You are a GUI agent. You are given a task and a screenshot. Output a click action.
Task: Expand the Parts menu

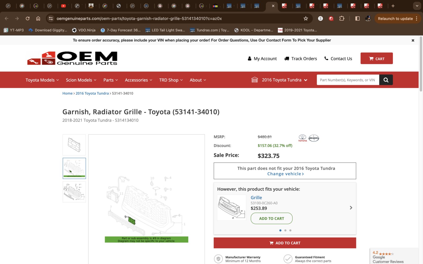coord(111,80)
